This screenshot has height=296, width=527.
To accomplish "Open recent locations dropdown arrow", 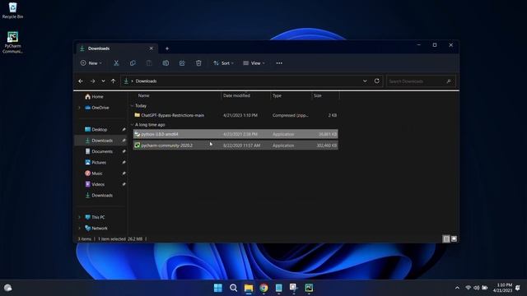I will click(x=103, y=81).
